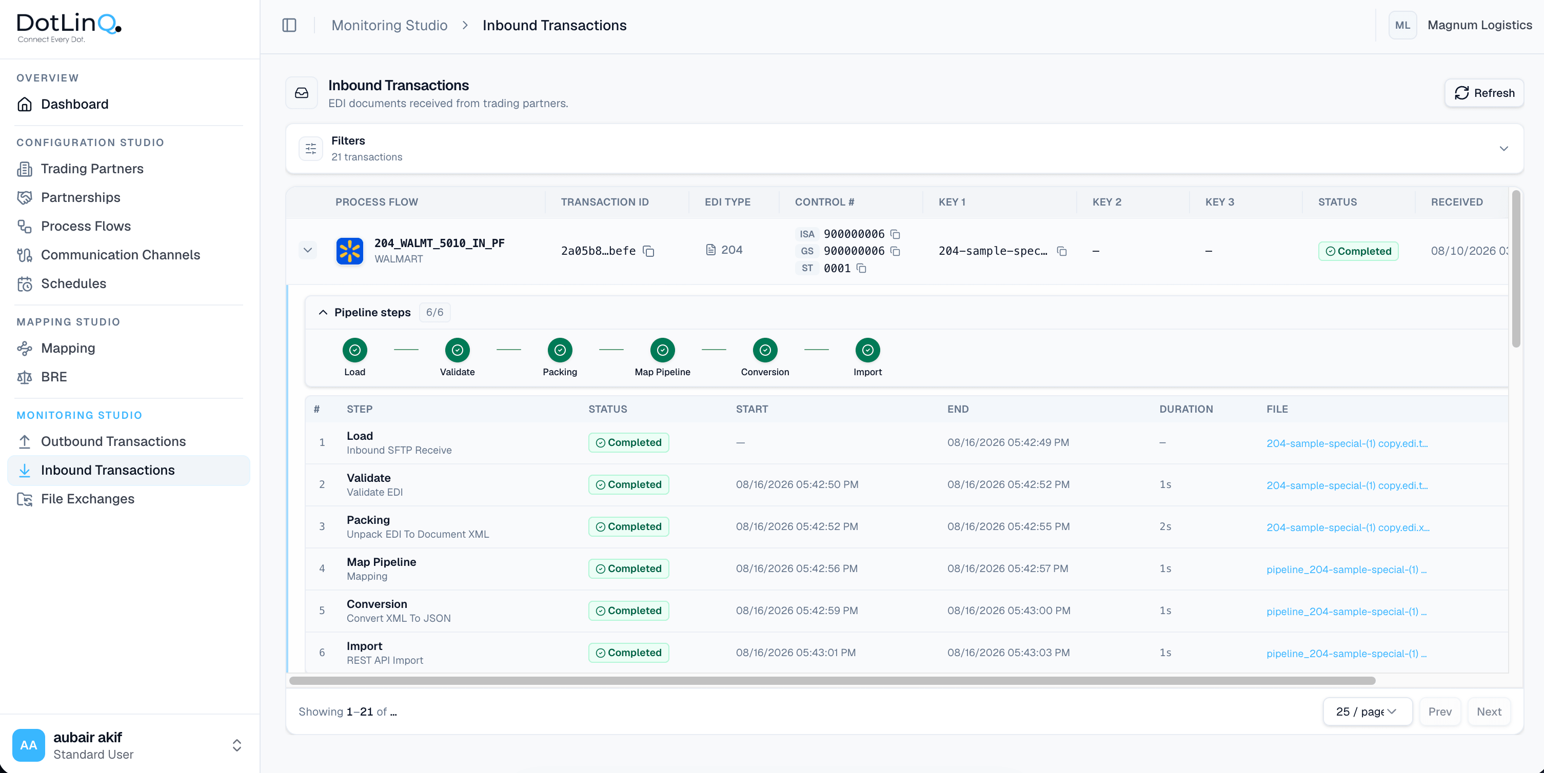
Task: Click the STATUS column header of the transactions table
Action: pos(1337,202)
